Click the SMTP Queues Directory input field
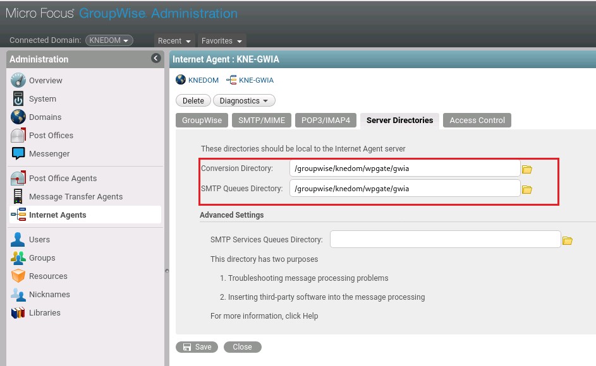 click(404, 188)
